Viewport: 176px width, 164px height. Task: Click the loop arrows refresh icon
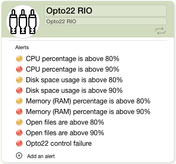[160, 31]
